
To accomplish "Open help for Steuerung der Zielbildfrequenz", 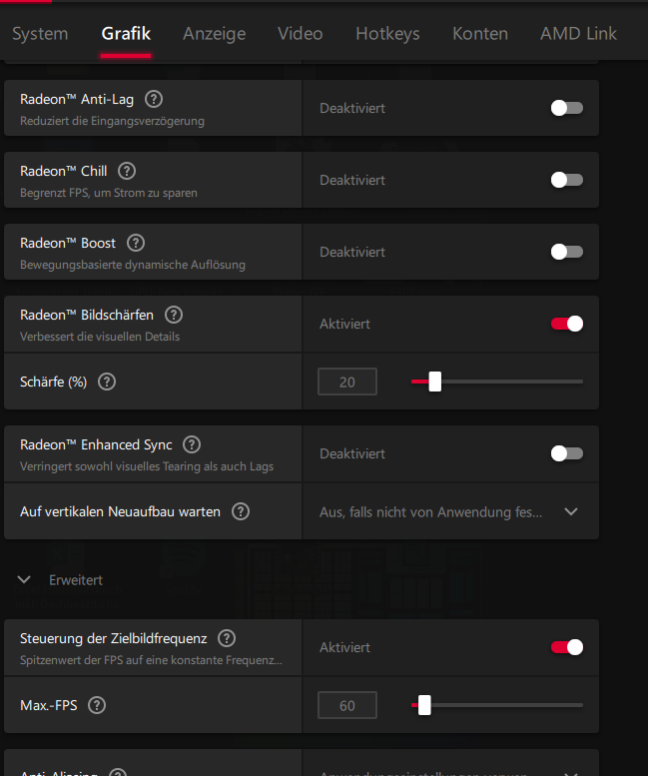I will point(227,638).
